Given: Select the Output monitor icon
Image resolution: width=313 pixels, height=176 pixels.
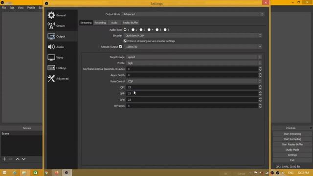Looking at the screenshot, I should [x=51, y=36].
